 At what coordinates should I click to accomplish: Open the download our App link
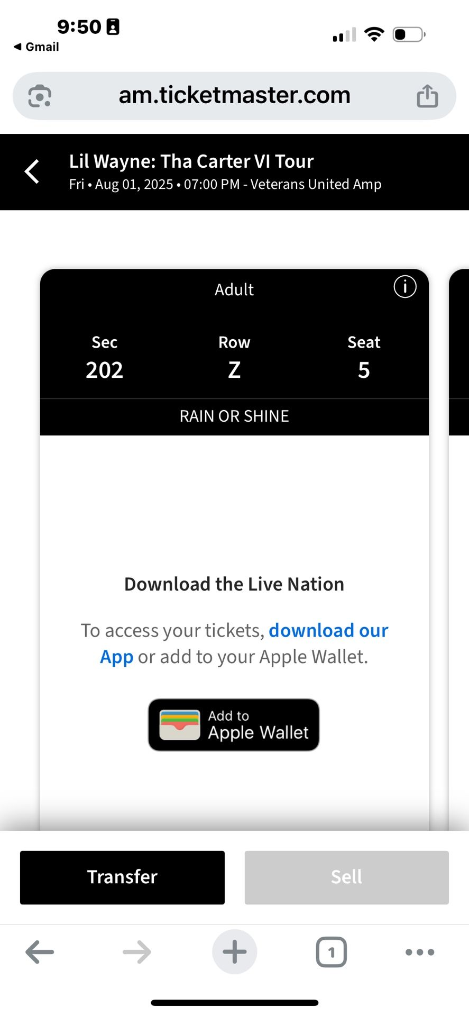pos(328,630)
